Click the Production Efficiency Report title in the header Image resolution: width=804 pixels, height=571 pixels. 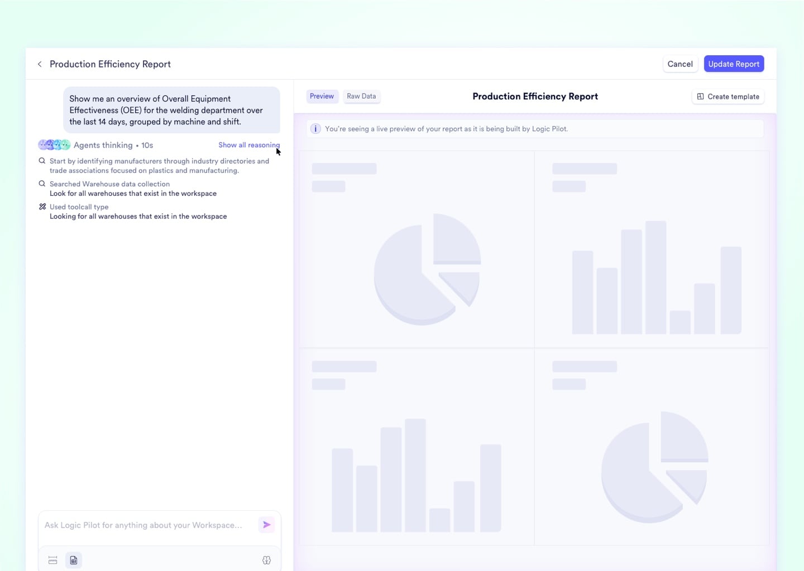point(110,64)
